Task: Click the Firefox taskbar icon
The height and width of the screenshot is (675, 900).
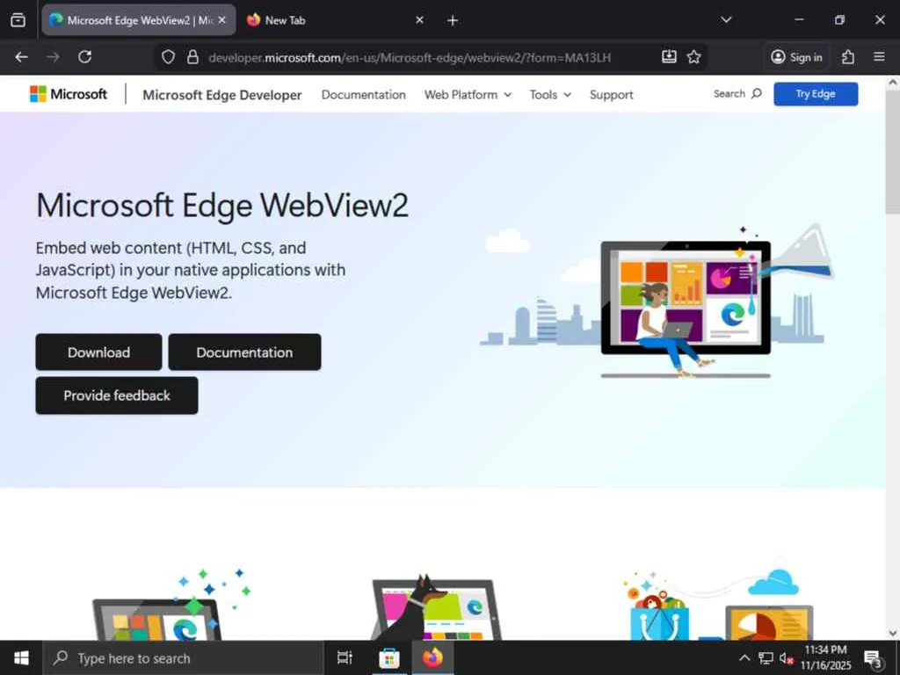Action: 432,657
